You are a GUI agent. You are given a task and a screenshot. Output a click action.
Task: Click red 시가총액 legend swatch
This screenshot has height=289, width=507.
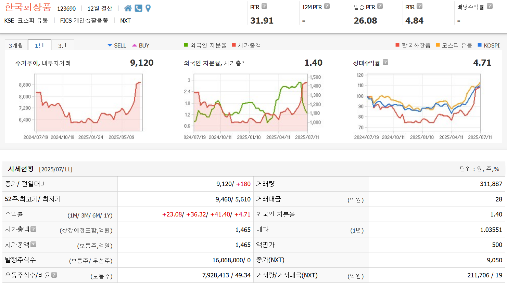234,45
